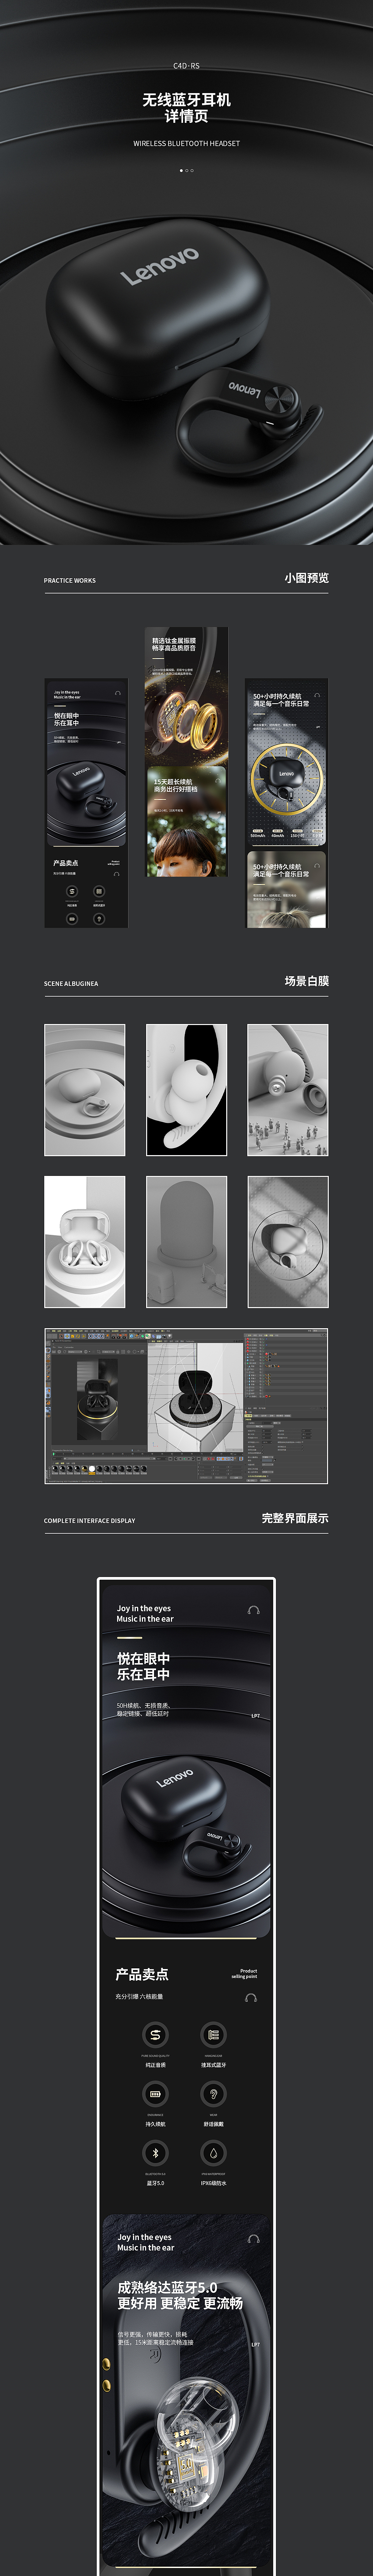Open the middle preview with gold driver rings

[x=186, y=752]
